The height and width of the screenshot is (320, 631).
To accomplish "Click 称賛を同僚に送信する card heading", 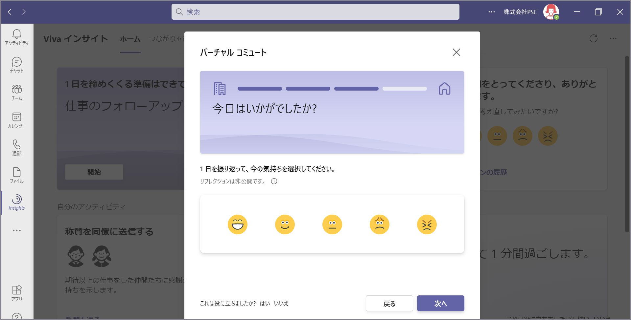I will (x=109, y=232).
